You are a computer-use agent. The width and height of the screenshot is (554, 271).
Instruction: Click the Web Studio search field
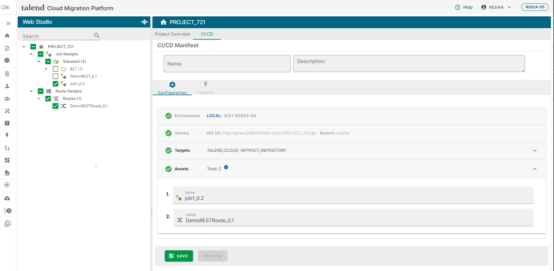pyautogui.click(x=57, y=36)
